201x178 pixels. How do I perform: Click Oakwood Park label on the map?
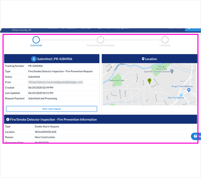click(x=117, y=80)
